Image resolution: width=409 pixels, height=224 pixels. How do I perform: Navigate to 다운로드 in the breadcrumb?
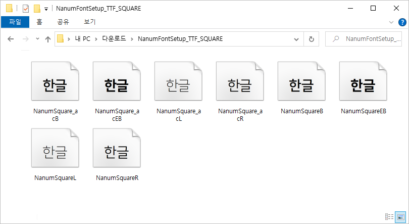click(x=114, y=39)
